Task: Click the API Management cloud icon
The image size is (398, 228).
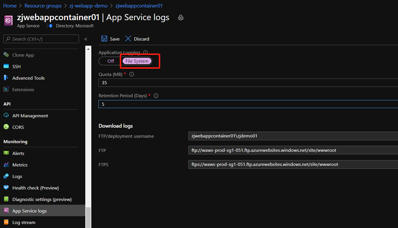Action: click(6, 115)
